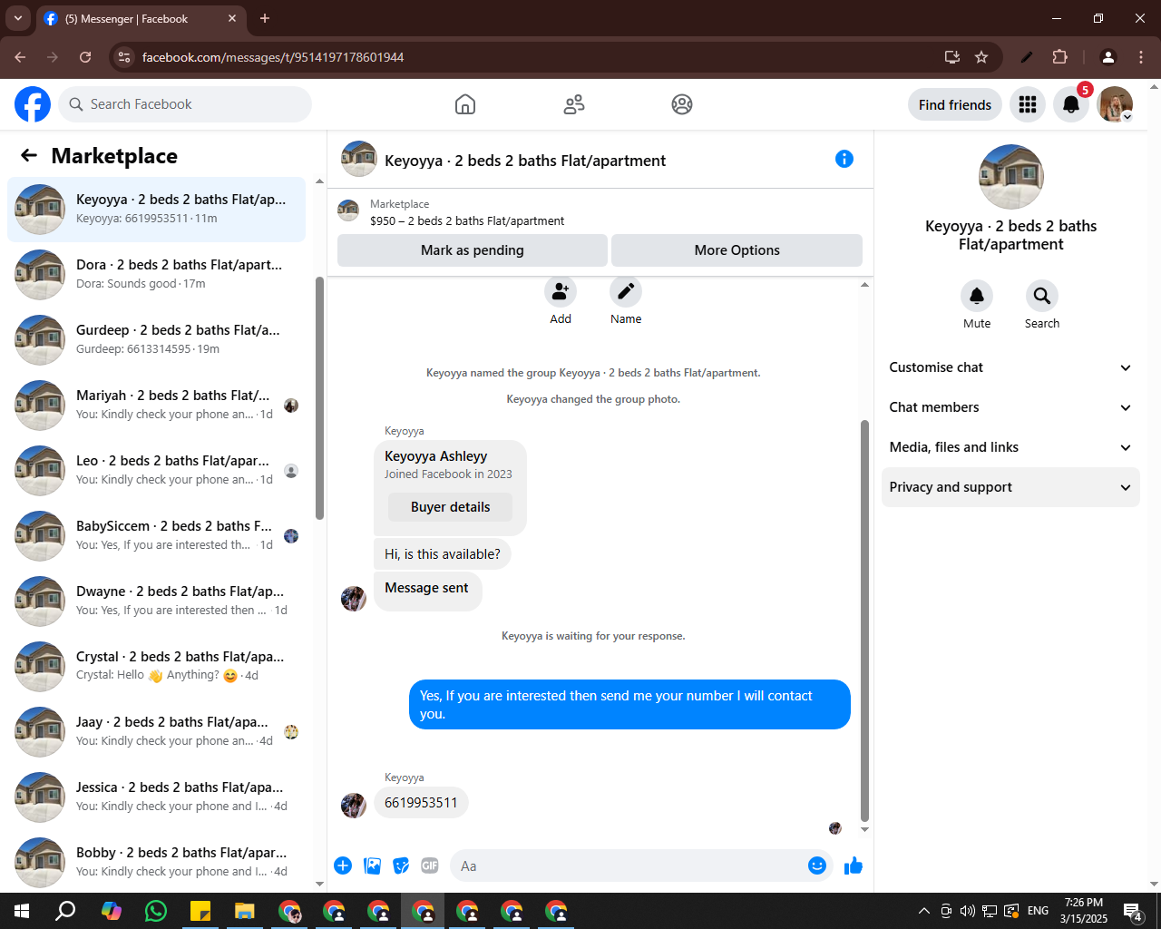1161x929 pixels.
Task: Select the browser address bar URL
Action: tap(272, 57)
